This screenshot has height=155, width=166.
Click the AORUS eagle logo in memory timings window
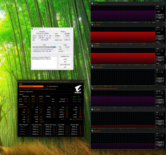pos(78,89)
